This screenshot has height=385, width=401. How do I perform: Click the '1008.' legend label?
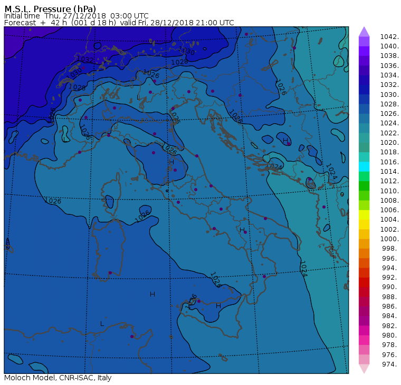pos(389,201)
